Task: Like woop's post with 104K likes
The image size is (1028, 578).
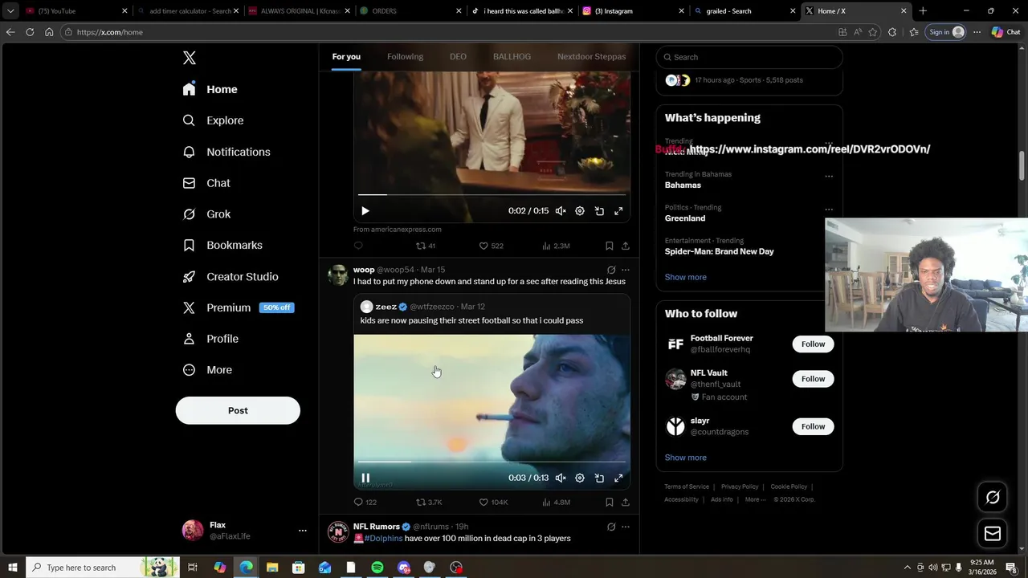Action: (493, 502)
